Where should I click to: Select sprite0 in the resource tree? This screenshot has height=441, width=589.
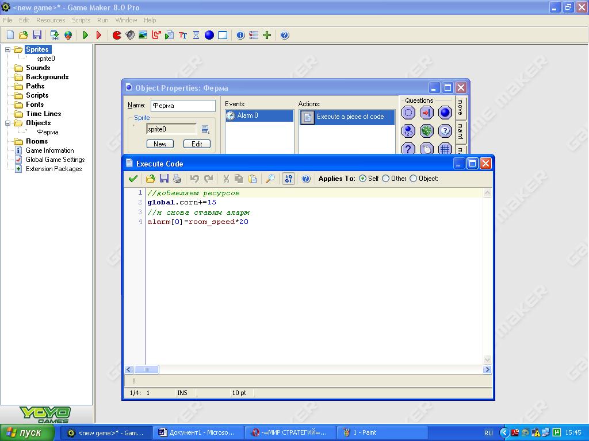[46, 59]
